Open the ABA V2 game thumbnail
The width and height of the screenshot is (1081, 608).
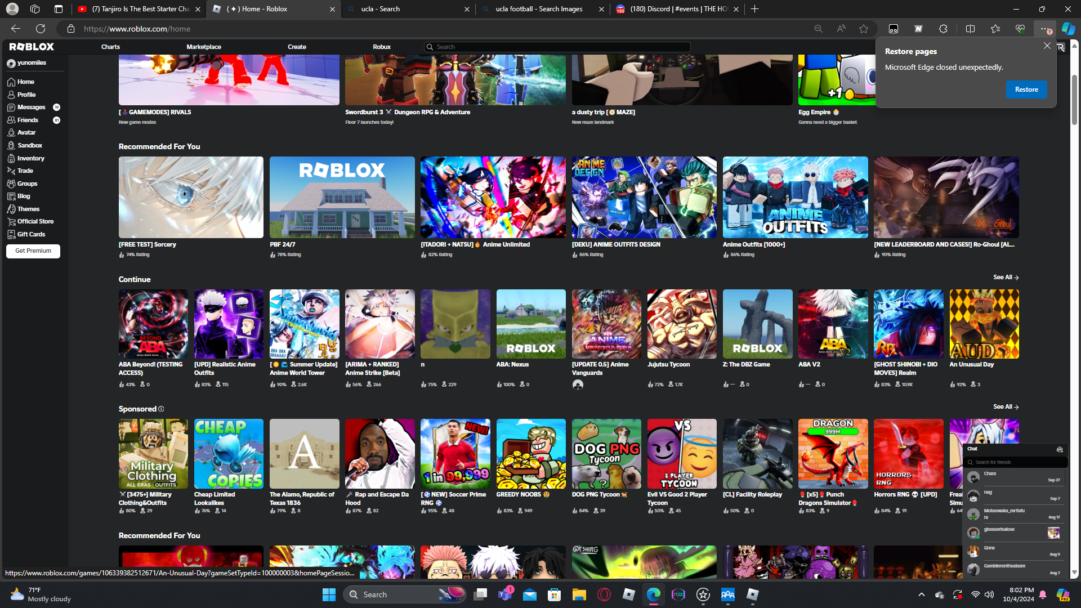click(833, 324)
